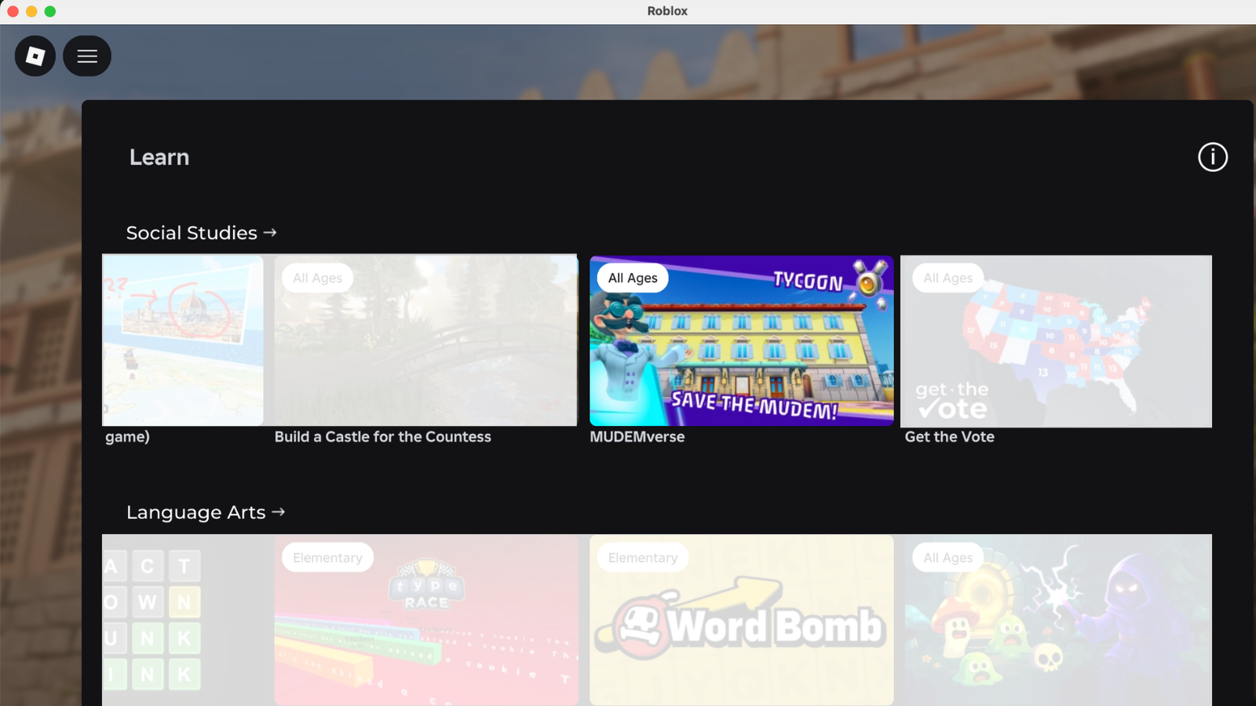
Task: Click the info icon beside Learn
Action: (1212, 157)
